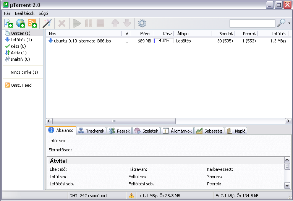Expand the search provider dropdown arrow
The height and width of the screenshot is (201, 293).
[289, 23]
